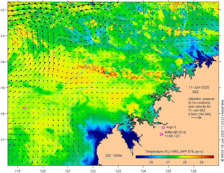Click the longitude axis label 120
The image size is (224, 173).
pos(43,171)
